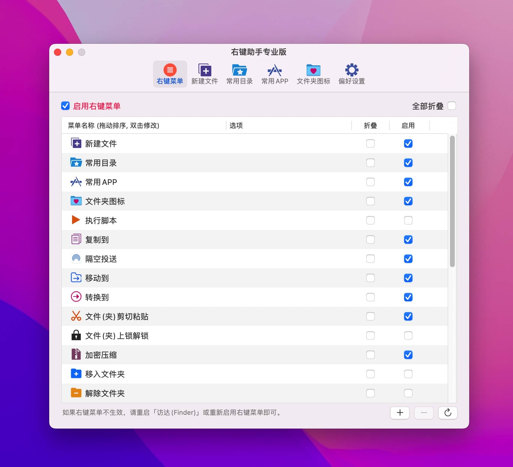This screenshot has height=467, width=513.
Task: Select the 转换到 row text
Action: click(x=97, y=297)
